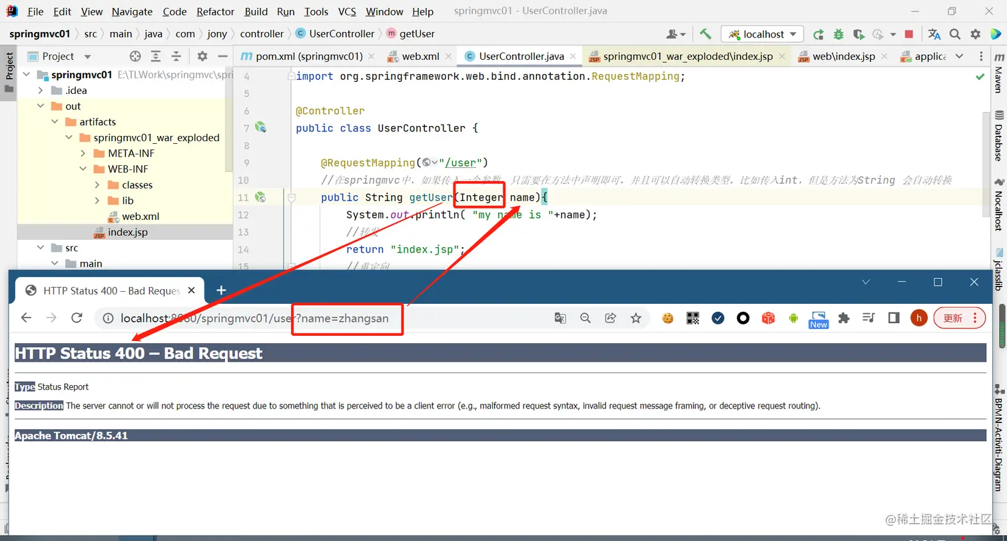1007x541 pixels.
Task: Collapse the src folder
Action: coord(41,248)
